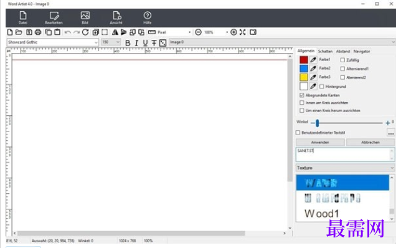Rotate image right icon
The image size is (396, 248).
(141, 32)
